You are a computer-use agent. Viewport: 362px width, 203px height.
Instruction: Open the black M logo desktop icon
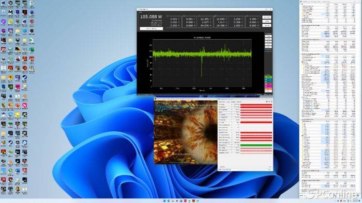10,12
